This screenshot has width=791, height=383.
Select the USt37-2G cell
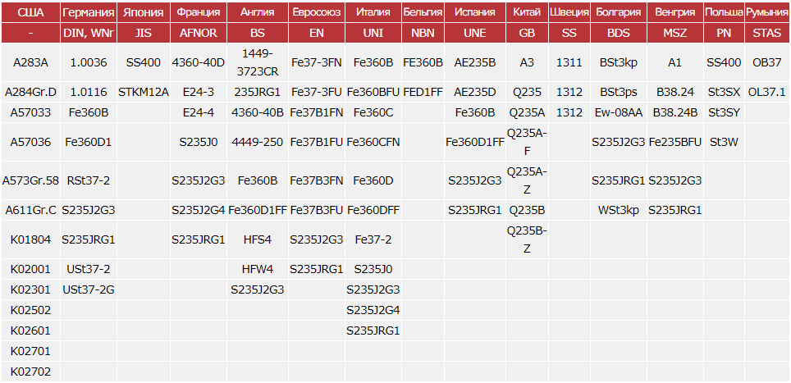(x=89, y=290)
